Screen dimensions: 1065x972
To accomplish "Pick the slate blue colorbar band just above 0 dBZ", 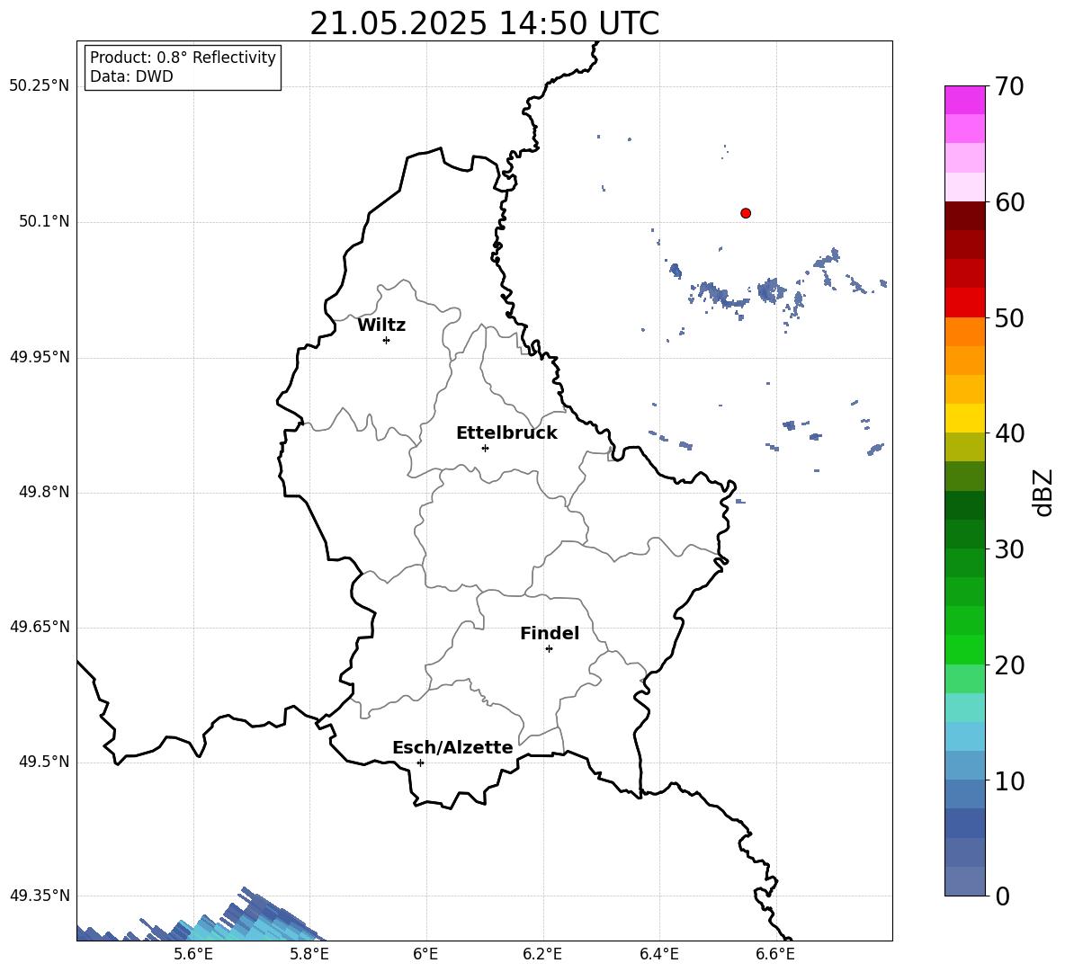I will 964,881.
